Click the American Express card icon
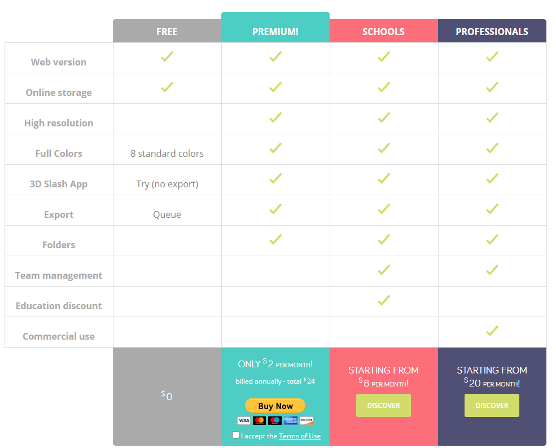This screenshot has height=448, width=556. pos(290,420)
